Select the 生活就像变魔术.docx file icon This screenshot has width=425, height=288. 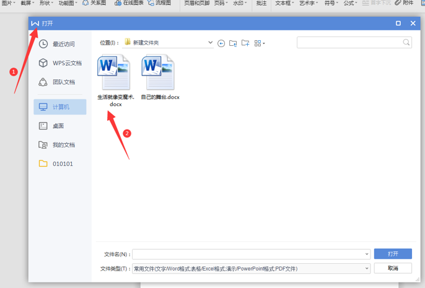point(114,72)
